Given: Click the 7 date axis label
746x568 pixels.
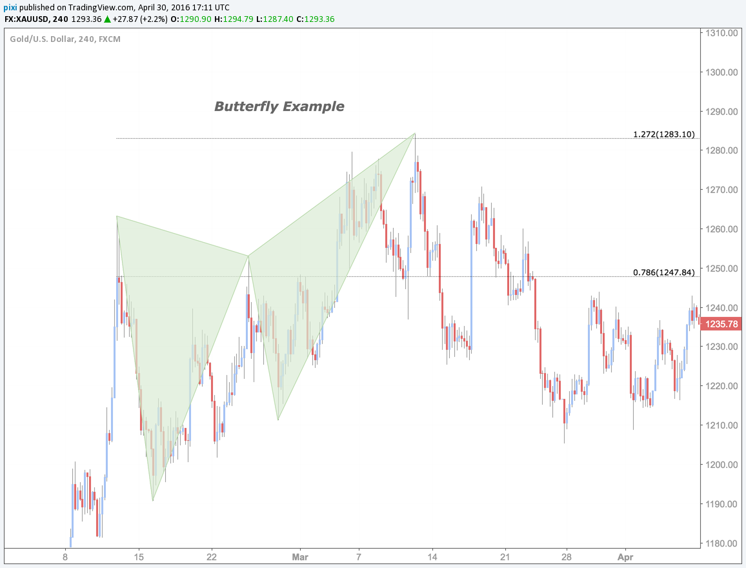Looking at the screenshot, I should (x=359, y=556).
